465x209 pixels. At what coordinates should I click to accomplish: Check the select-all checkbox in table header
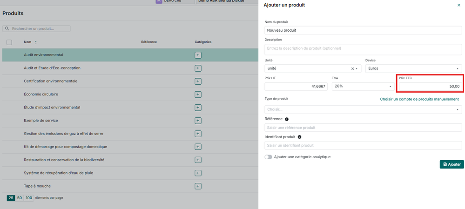[9, 42]
